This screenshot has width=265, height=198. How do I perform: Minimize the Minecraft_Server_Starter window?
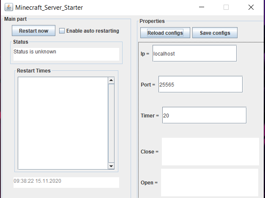coord(204,7)
